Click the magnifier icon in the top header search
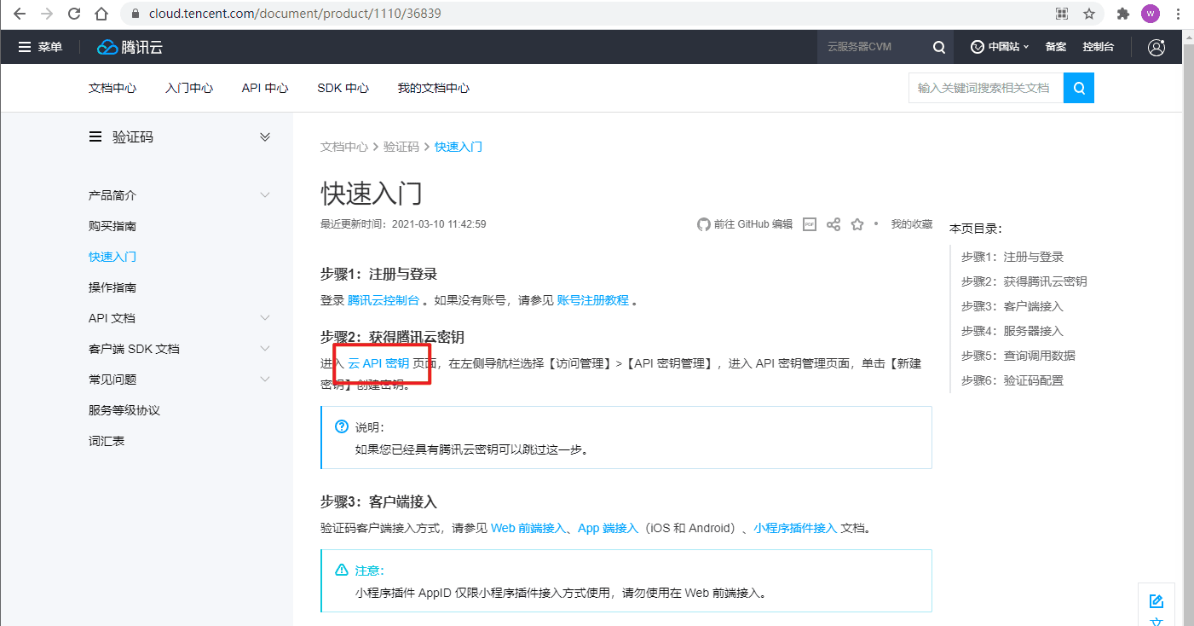The height and width of the screenshot is (626, 1194). pos(939,47)
